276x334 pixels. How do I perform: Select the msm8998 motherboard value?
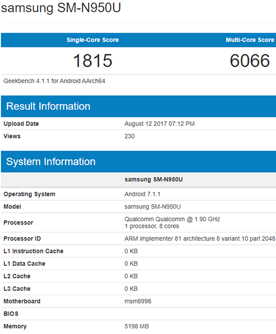(x=138, y=301)
